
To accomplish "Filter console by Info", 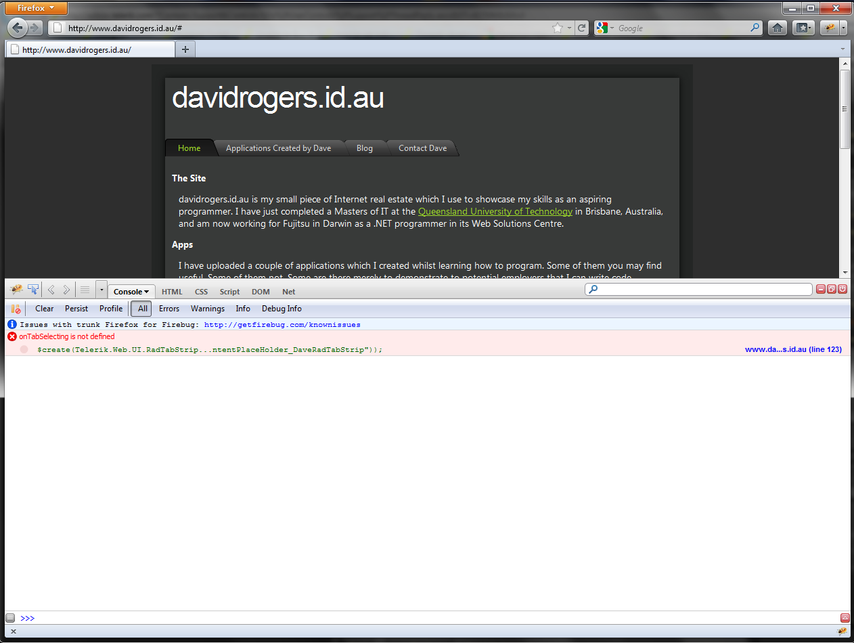I will [243, 309].
